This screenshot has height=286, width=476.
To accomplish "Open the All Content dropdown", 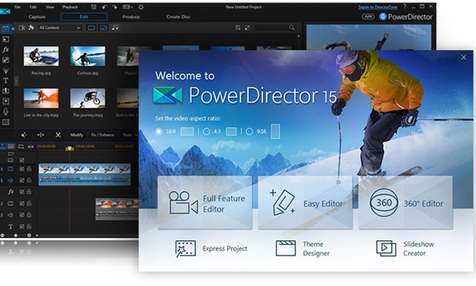I will point(59,27).
